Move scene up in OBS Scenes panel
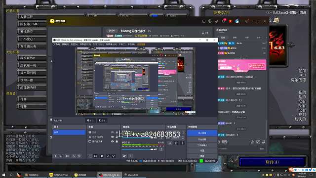Viewport: 316px width, 178px height. click(x=74, y=156)
